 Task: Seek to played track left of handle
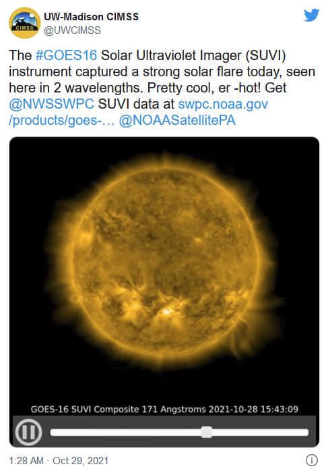tap(125, 433)
